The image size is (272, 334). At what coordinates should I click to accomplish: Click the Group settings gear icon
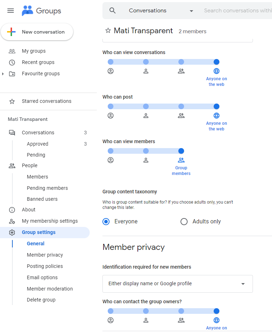coord(12,232)
